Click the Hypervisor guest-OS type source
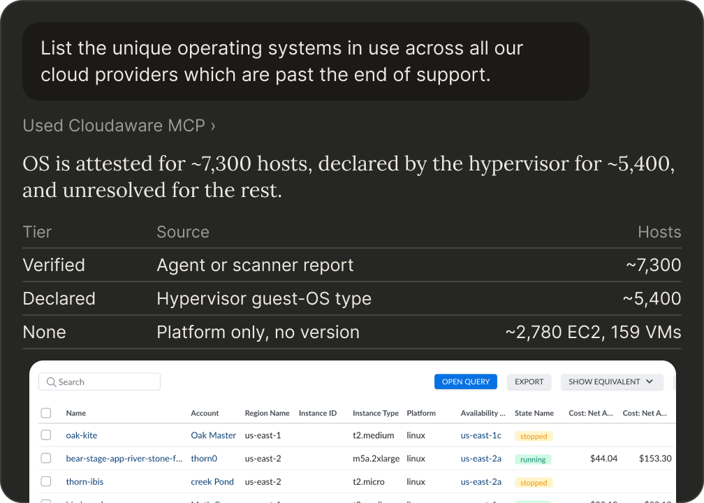 coord(264,299)
